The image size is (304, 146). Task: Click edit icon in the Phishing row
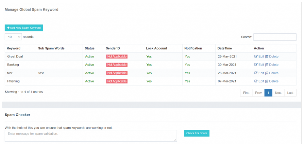[256, 81]
